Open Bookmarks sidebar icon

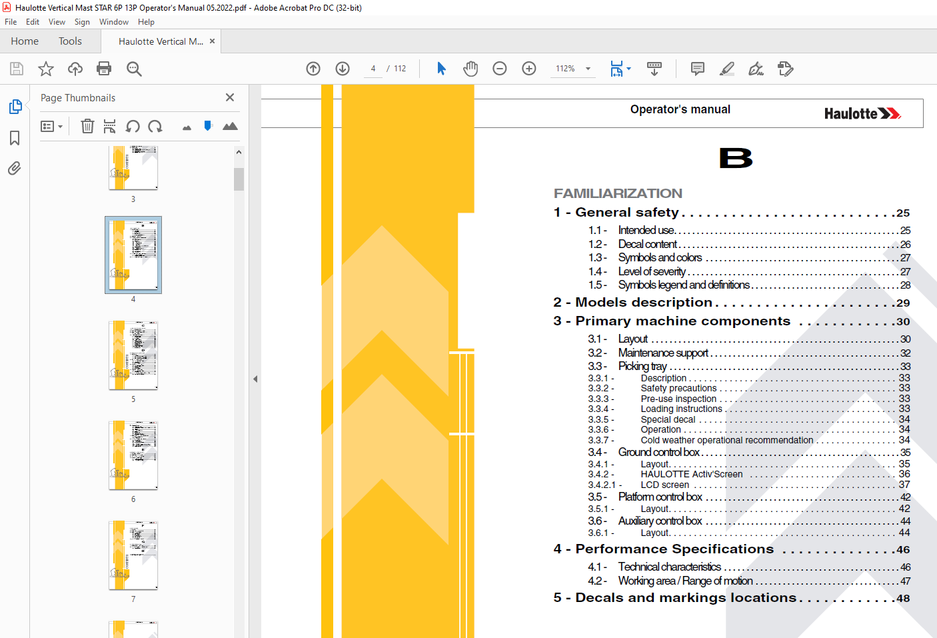[x=15, y=138]
